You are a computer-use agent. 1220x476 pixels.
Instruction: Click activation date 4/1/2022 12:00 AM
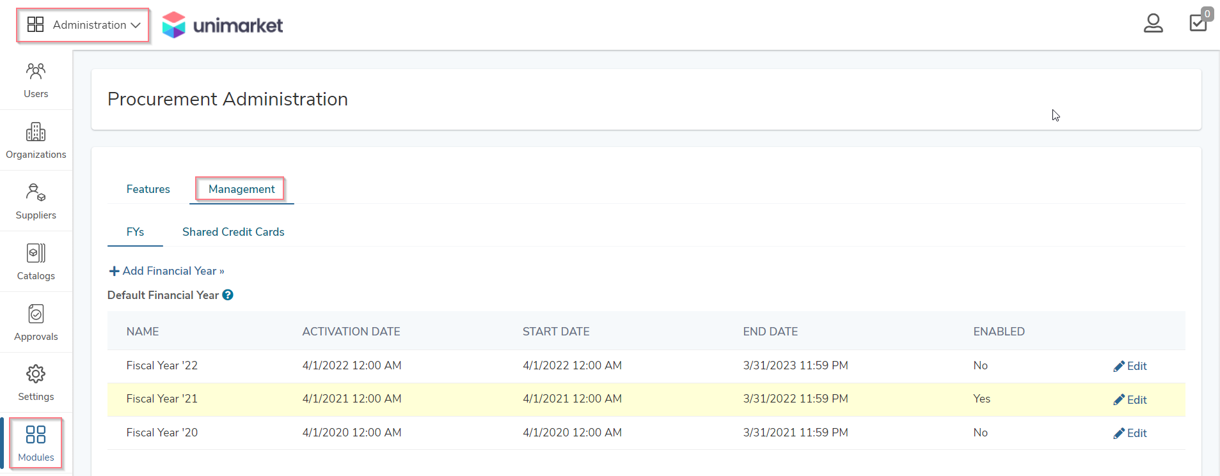pyautogui.click(x=352, y=365)
